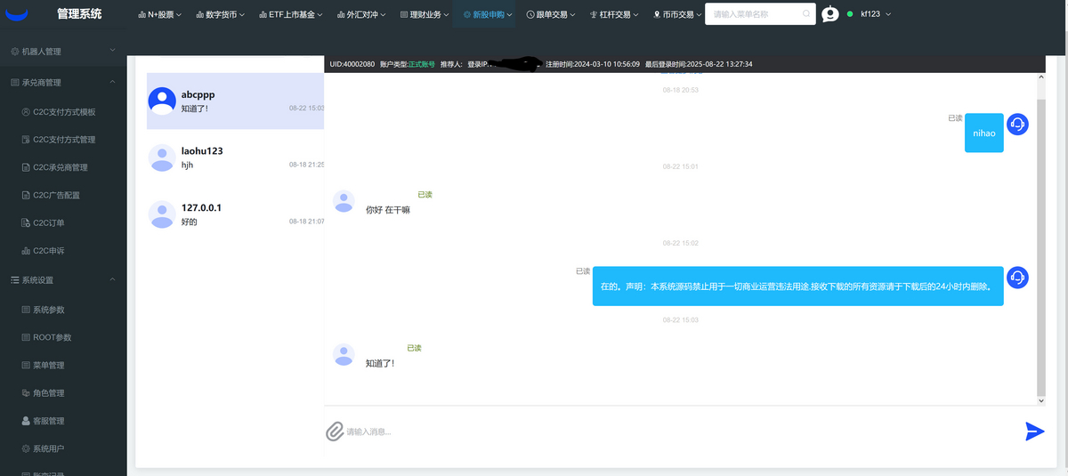Collapse the 系统设置 sidebar section
The width and height of the screenshot is (1068, 476).
[x=63, y=280]
